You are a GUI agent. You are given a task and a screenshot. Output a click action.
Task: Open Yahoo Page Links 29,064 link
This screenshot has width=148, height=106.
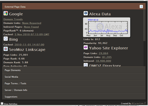click(x=103, y=53)
